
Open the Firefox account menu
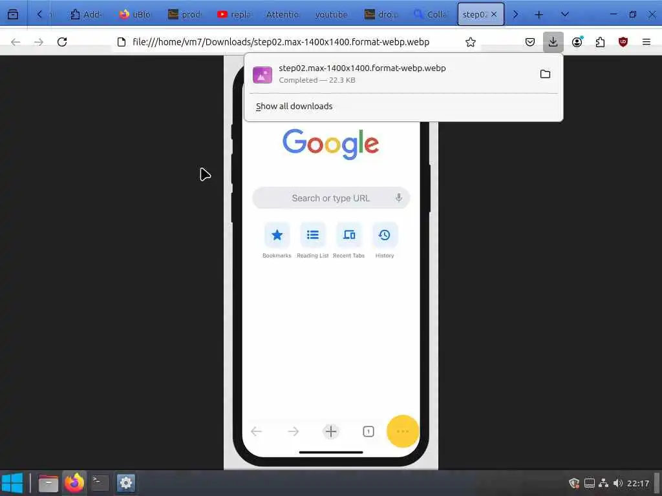tap(577, 42)
